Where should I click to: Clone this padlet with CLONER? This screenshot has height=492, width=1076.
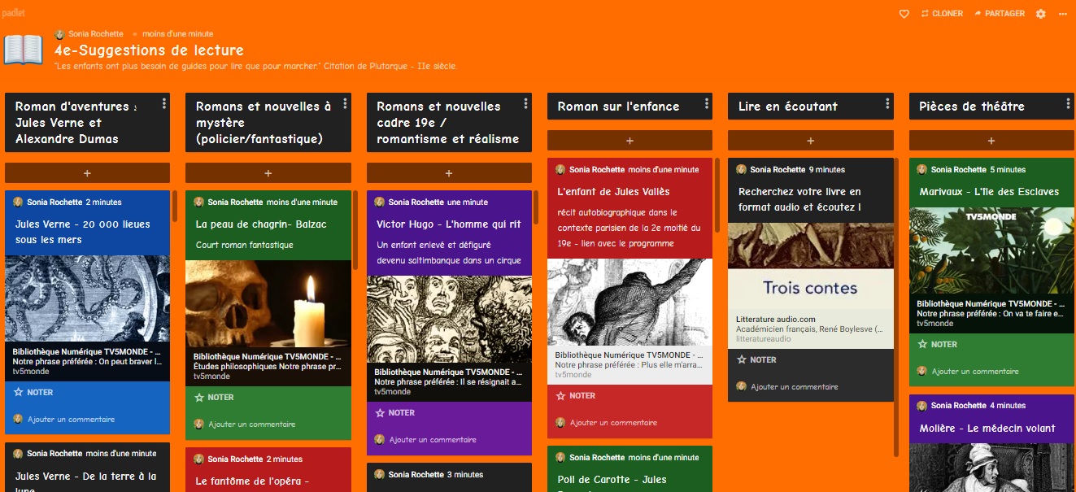(x=942, y=14)
